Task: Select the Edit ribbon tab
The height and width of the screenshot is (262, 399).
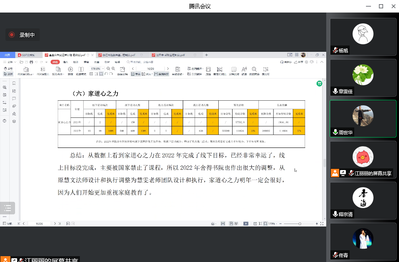Action: point(86,62)
